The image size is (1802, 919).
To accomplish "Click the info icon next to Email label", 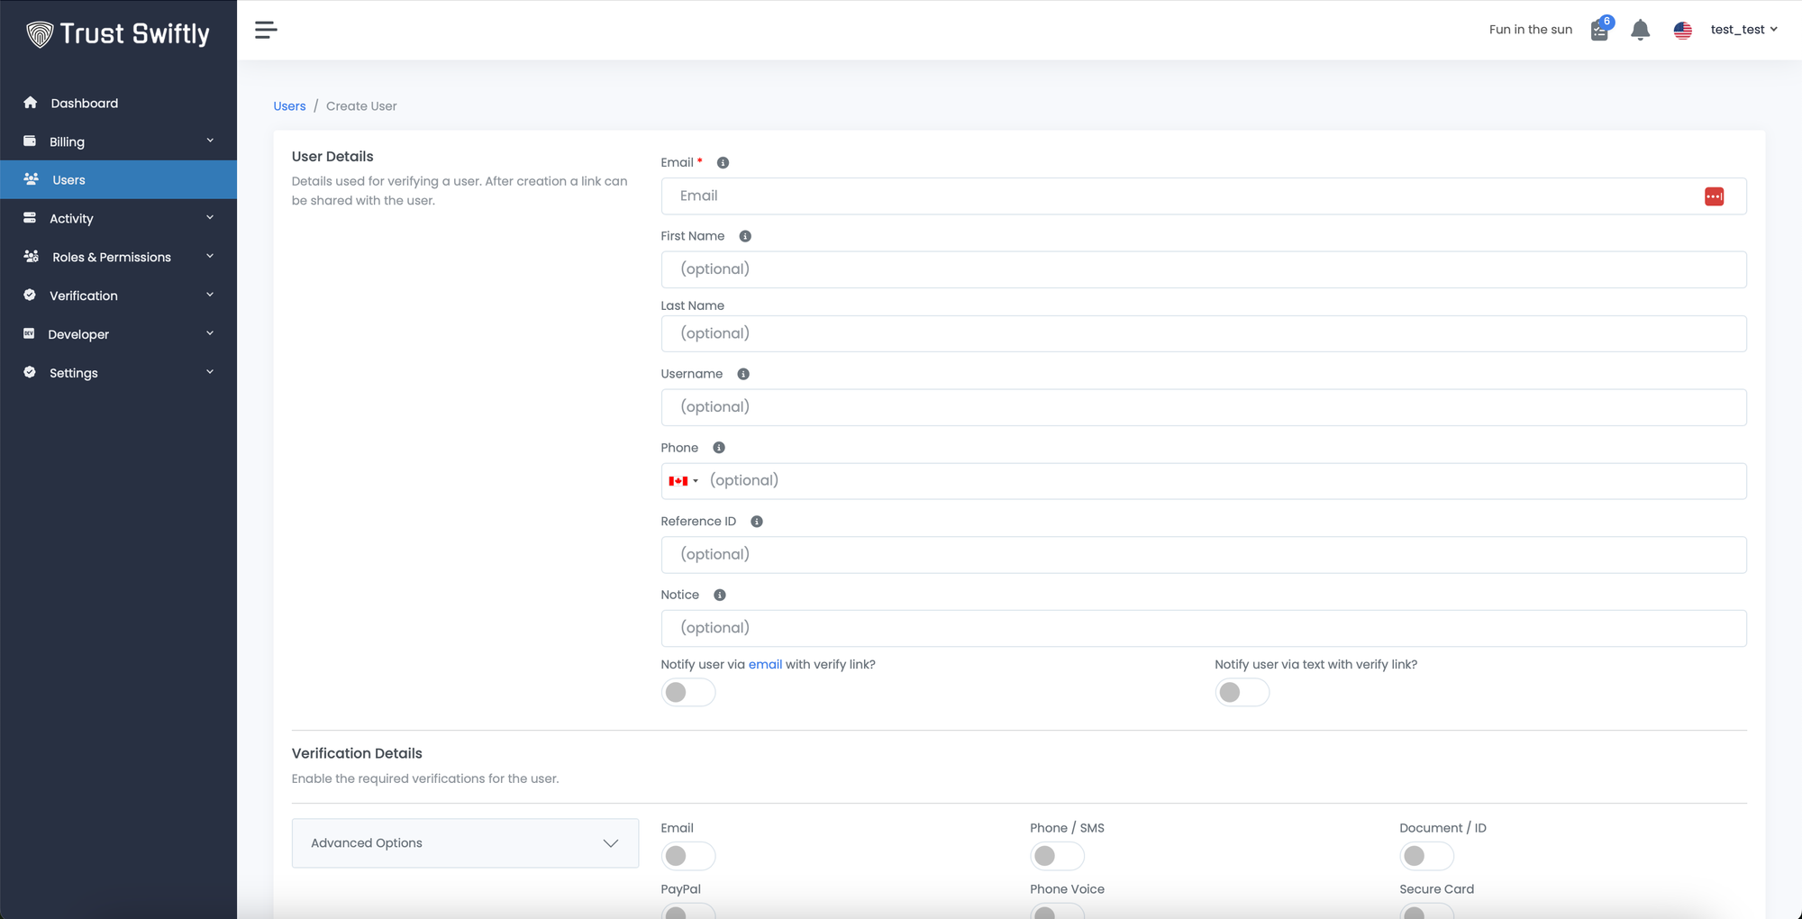I will (723, 163).
